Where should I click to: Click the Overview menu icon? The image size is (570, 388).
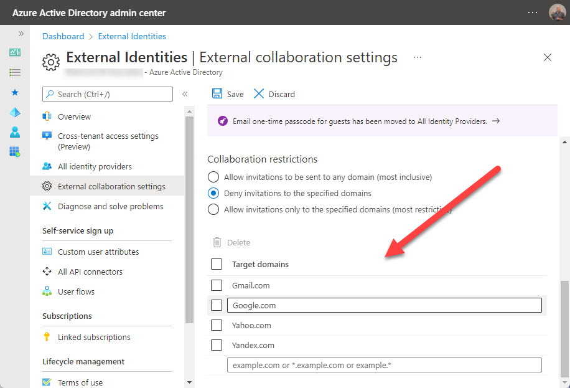47,116
